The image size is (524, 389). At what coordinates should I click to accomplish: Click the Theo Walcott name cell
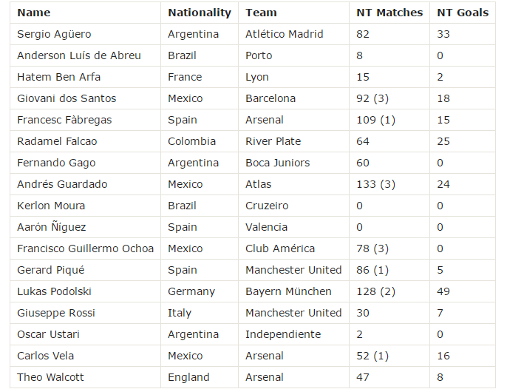click(50, 377)
